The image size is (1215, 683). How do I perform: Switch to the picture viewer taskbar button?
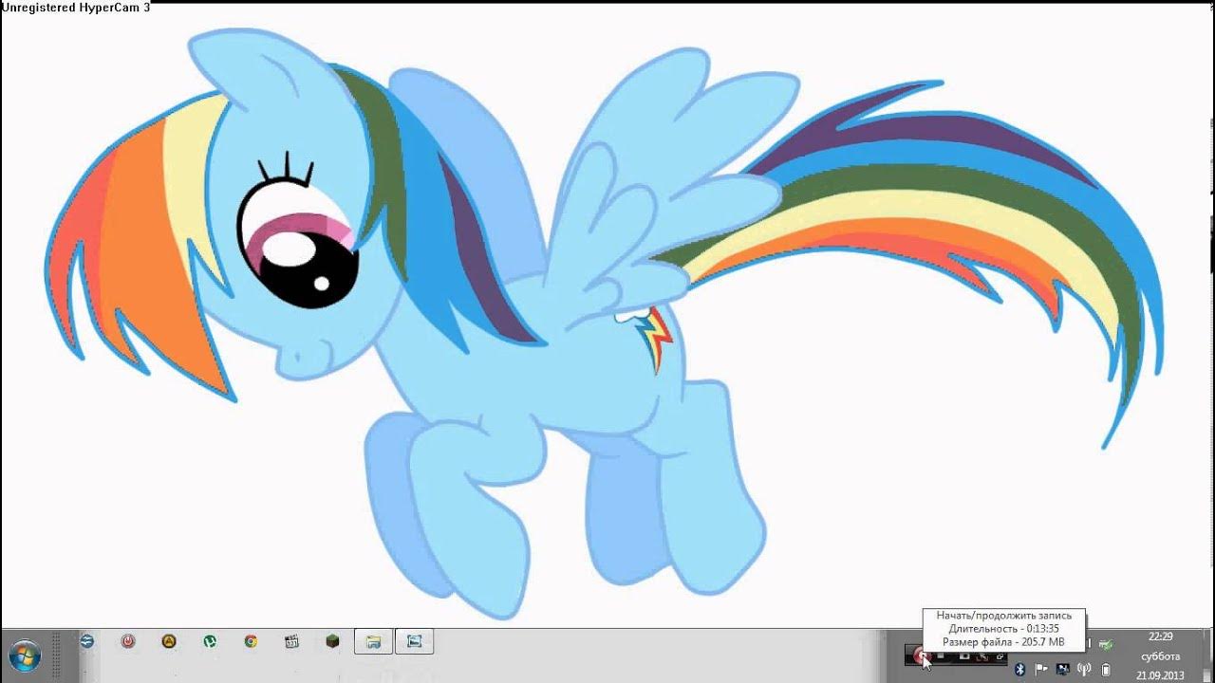[414, 641]
